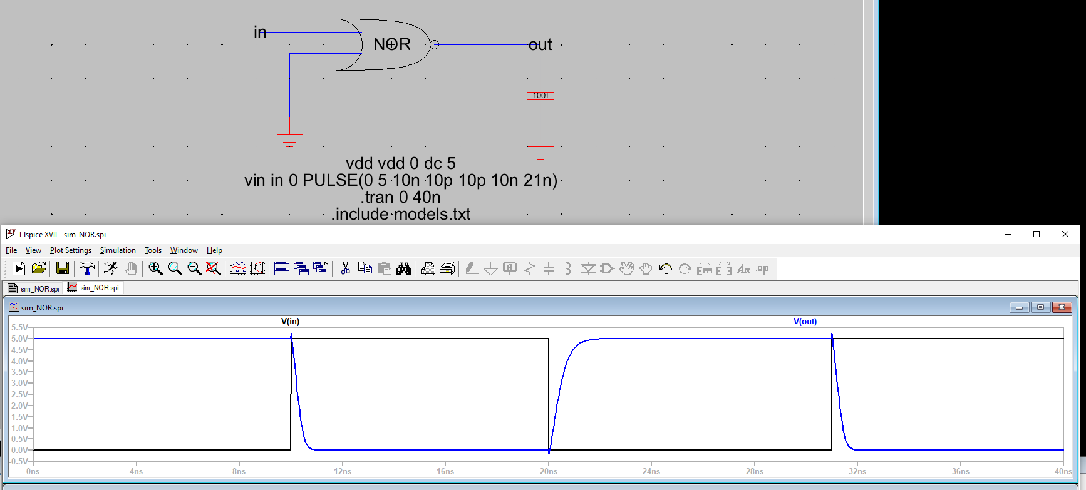Click the Zoom to Fit icon
This screenshot has height=490, width=1086.
(214, 268)
